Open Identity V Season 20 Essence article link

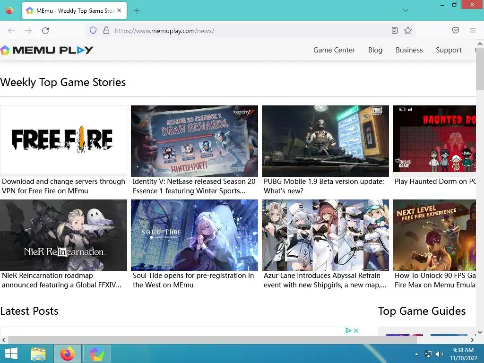[194, 186]
